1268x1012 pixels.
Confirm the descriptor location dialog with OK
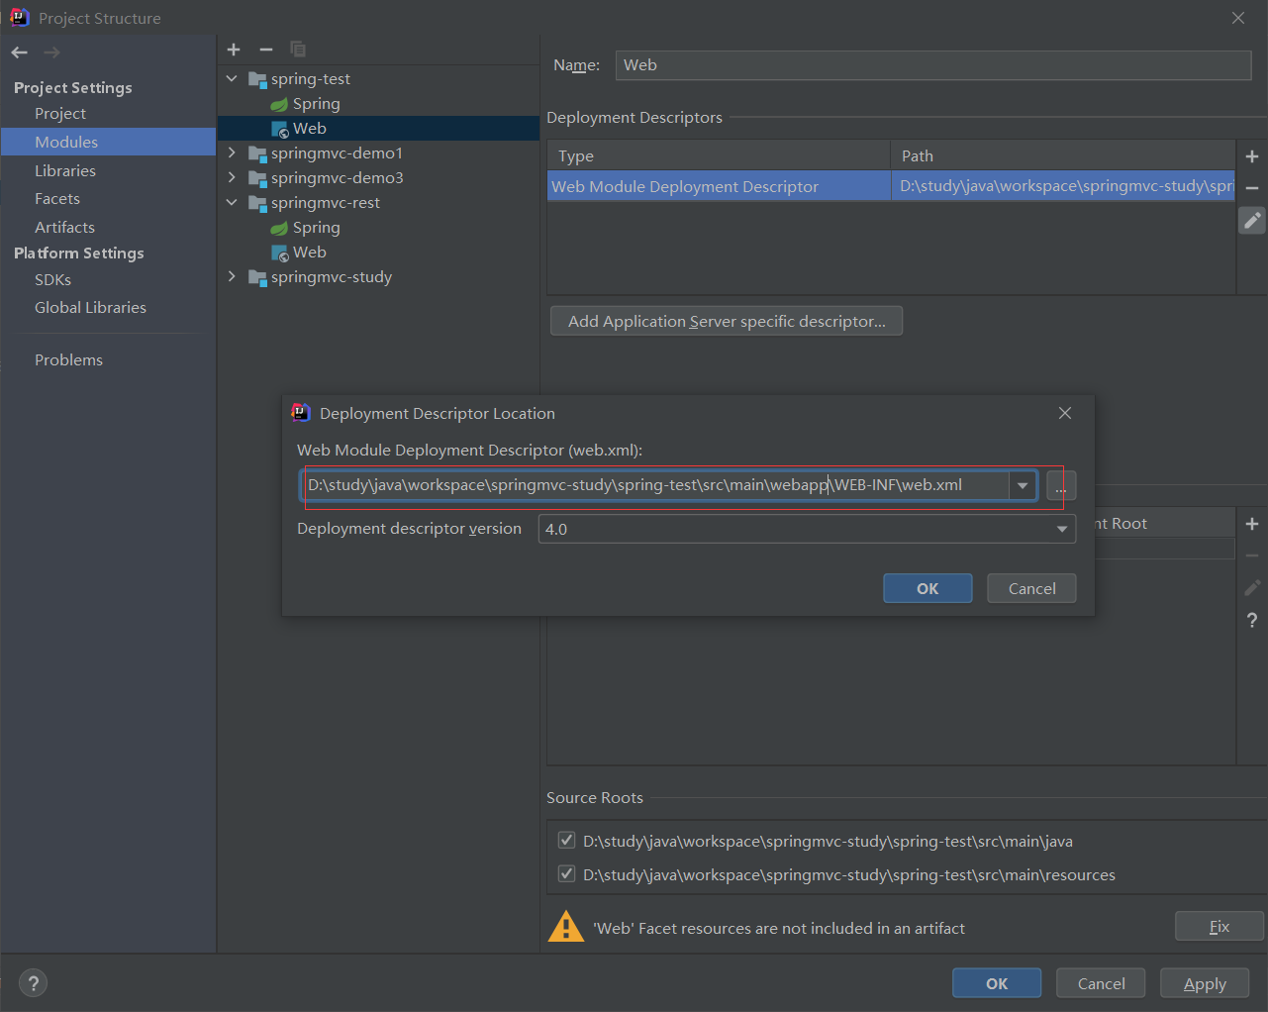(927, 588)
